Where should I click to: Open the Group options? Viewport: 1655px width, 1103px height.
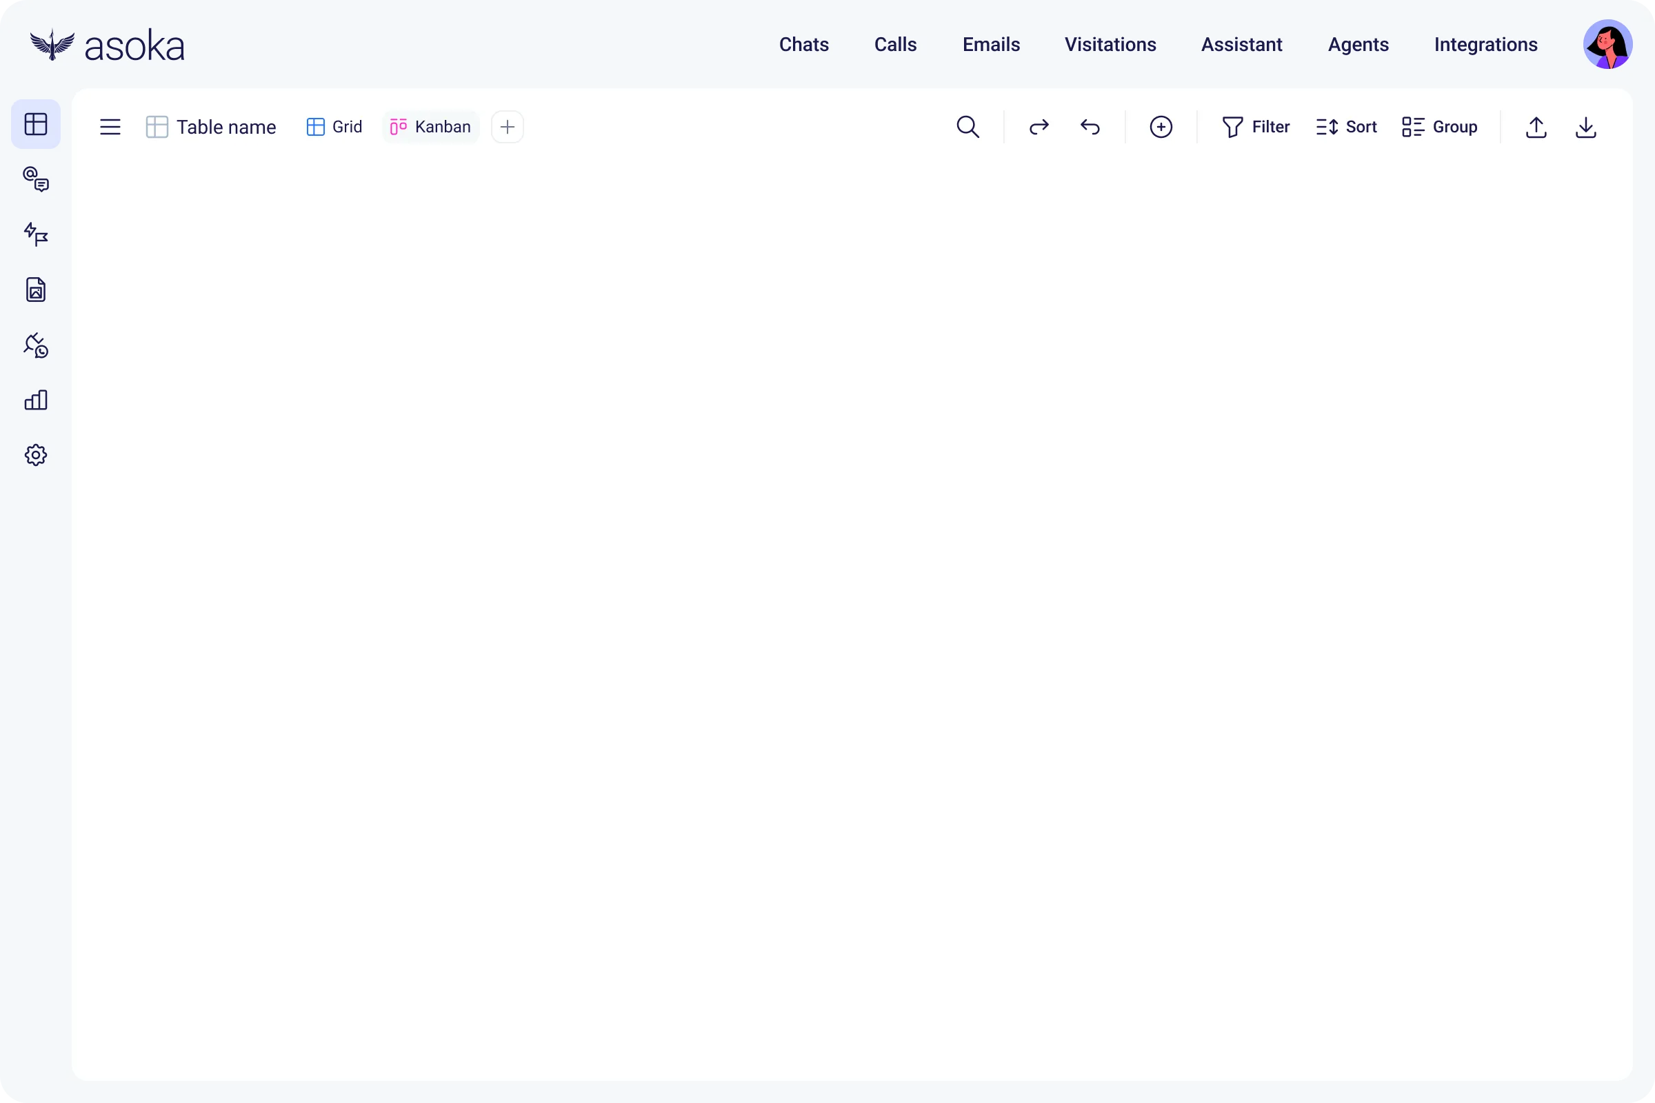pyautogui.click(x=1440, y=128)
